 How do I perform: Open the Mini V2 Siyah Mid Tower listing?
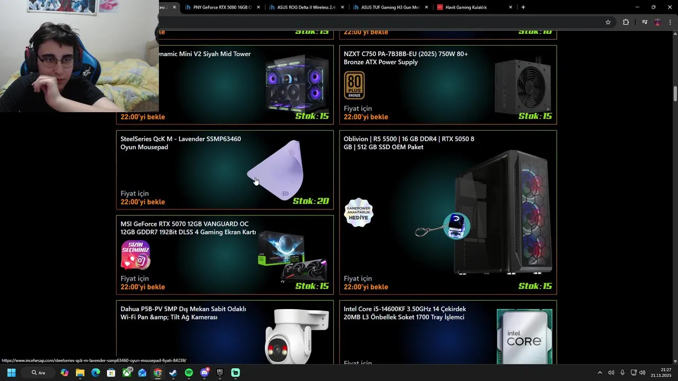pyautogui.click(x=204, y=54)
